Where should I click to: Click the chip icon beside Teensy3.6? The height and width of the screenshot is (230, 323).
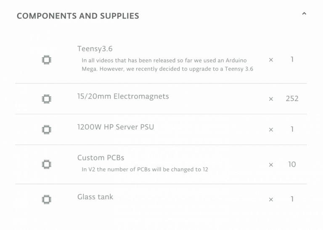46,60
